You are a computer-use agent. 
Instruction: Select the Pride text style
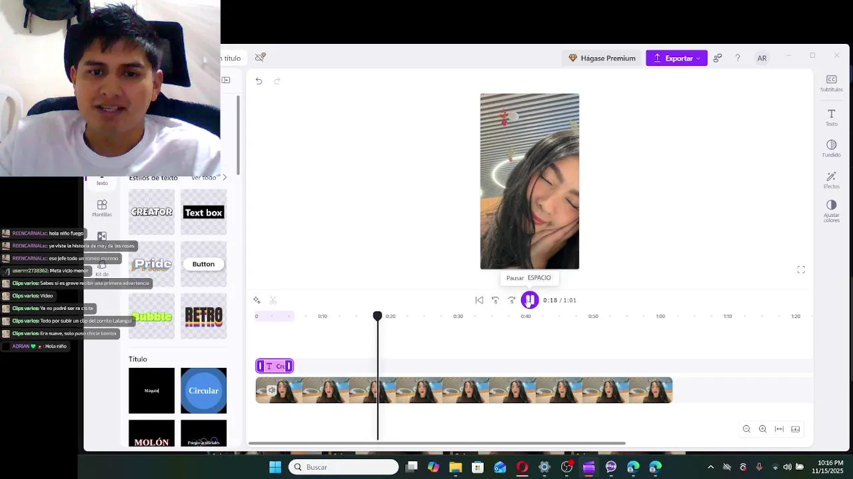151,264
